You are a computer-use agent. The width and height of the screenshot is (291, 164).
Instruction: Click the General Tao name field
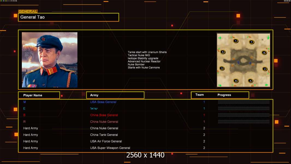pos(69,17)
